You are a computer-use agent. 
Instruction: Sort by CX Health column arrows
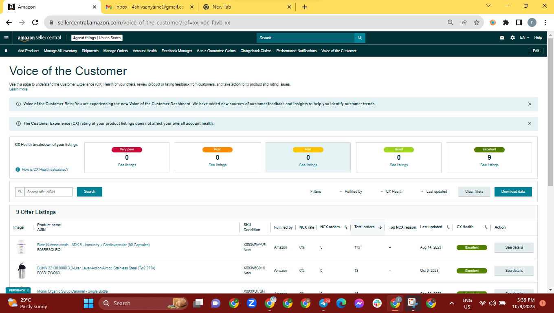point(486,227)
